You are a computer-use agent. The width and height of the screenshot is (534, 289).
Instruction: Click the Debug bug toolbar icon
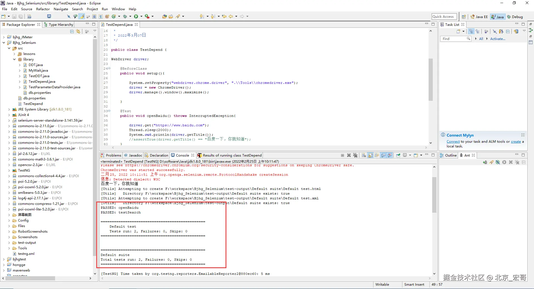(x=125, y=16)
